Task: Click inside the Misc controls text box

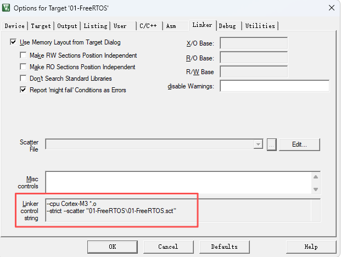Action: [x=178, y=182]
